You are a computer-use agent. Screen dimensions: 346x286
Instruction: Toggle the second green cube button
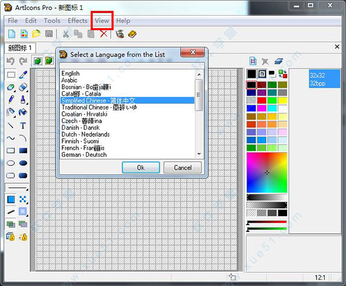[49, 61]
